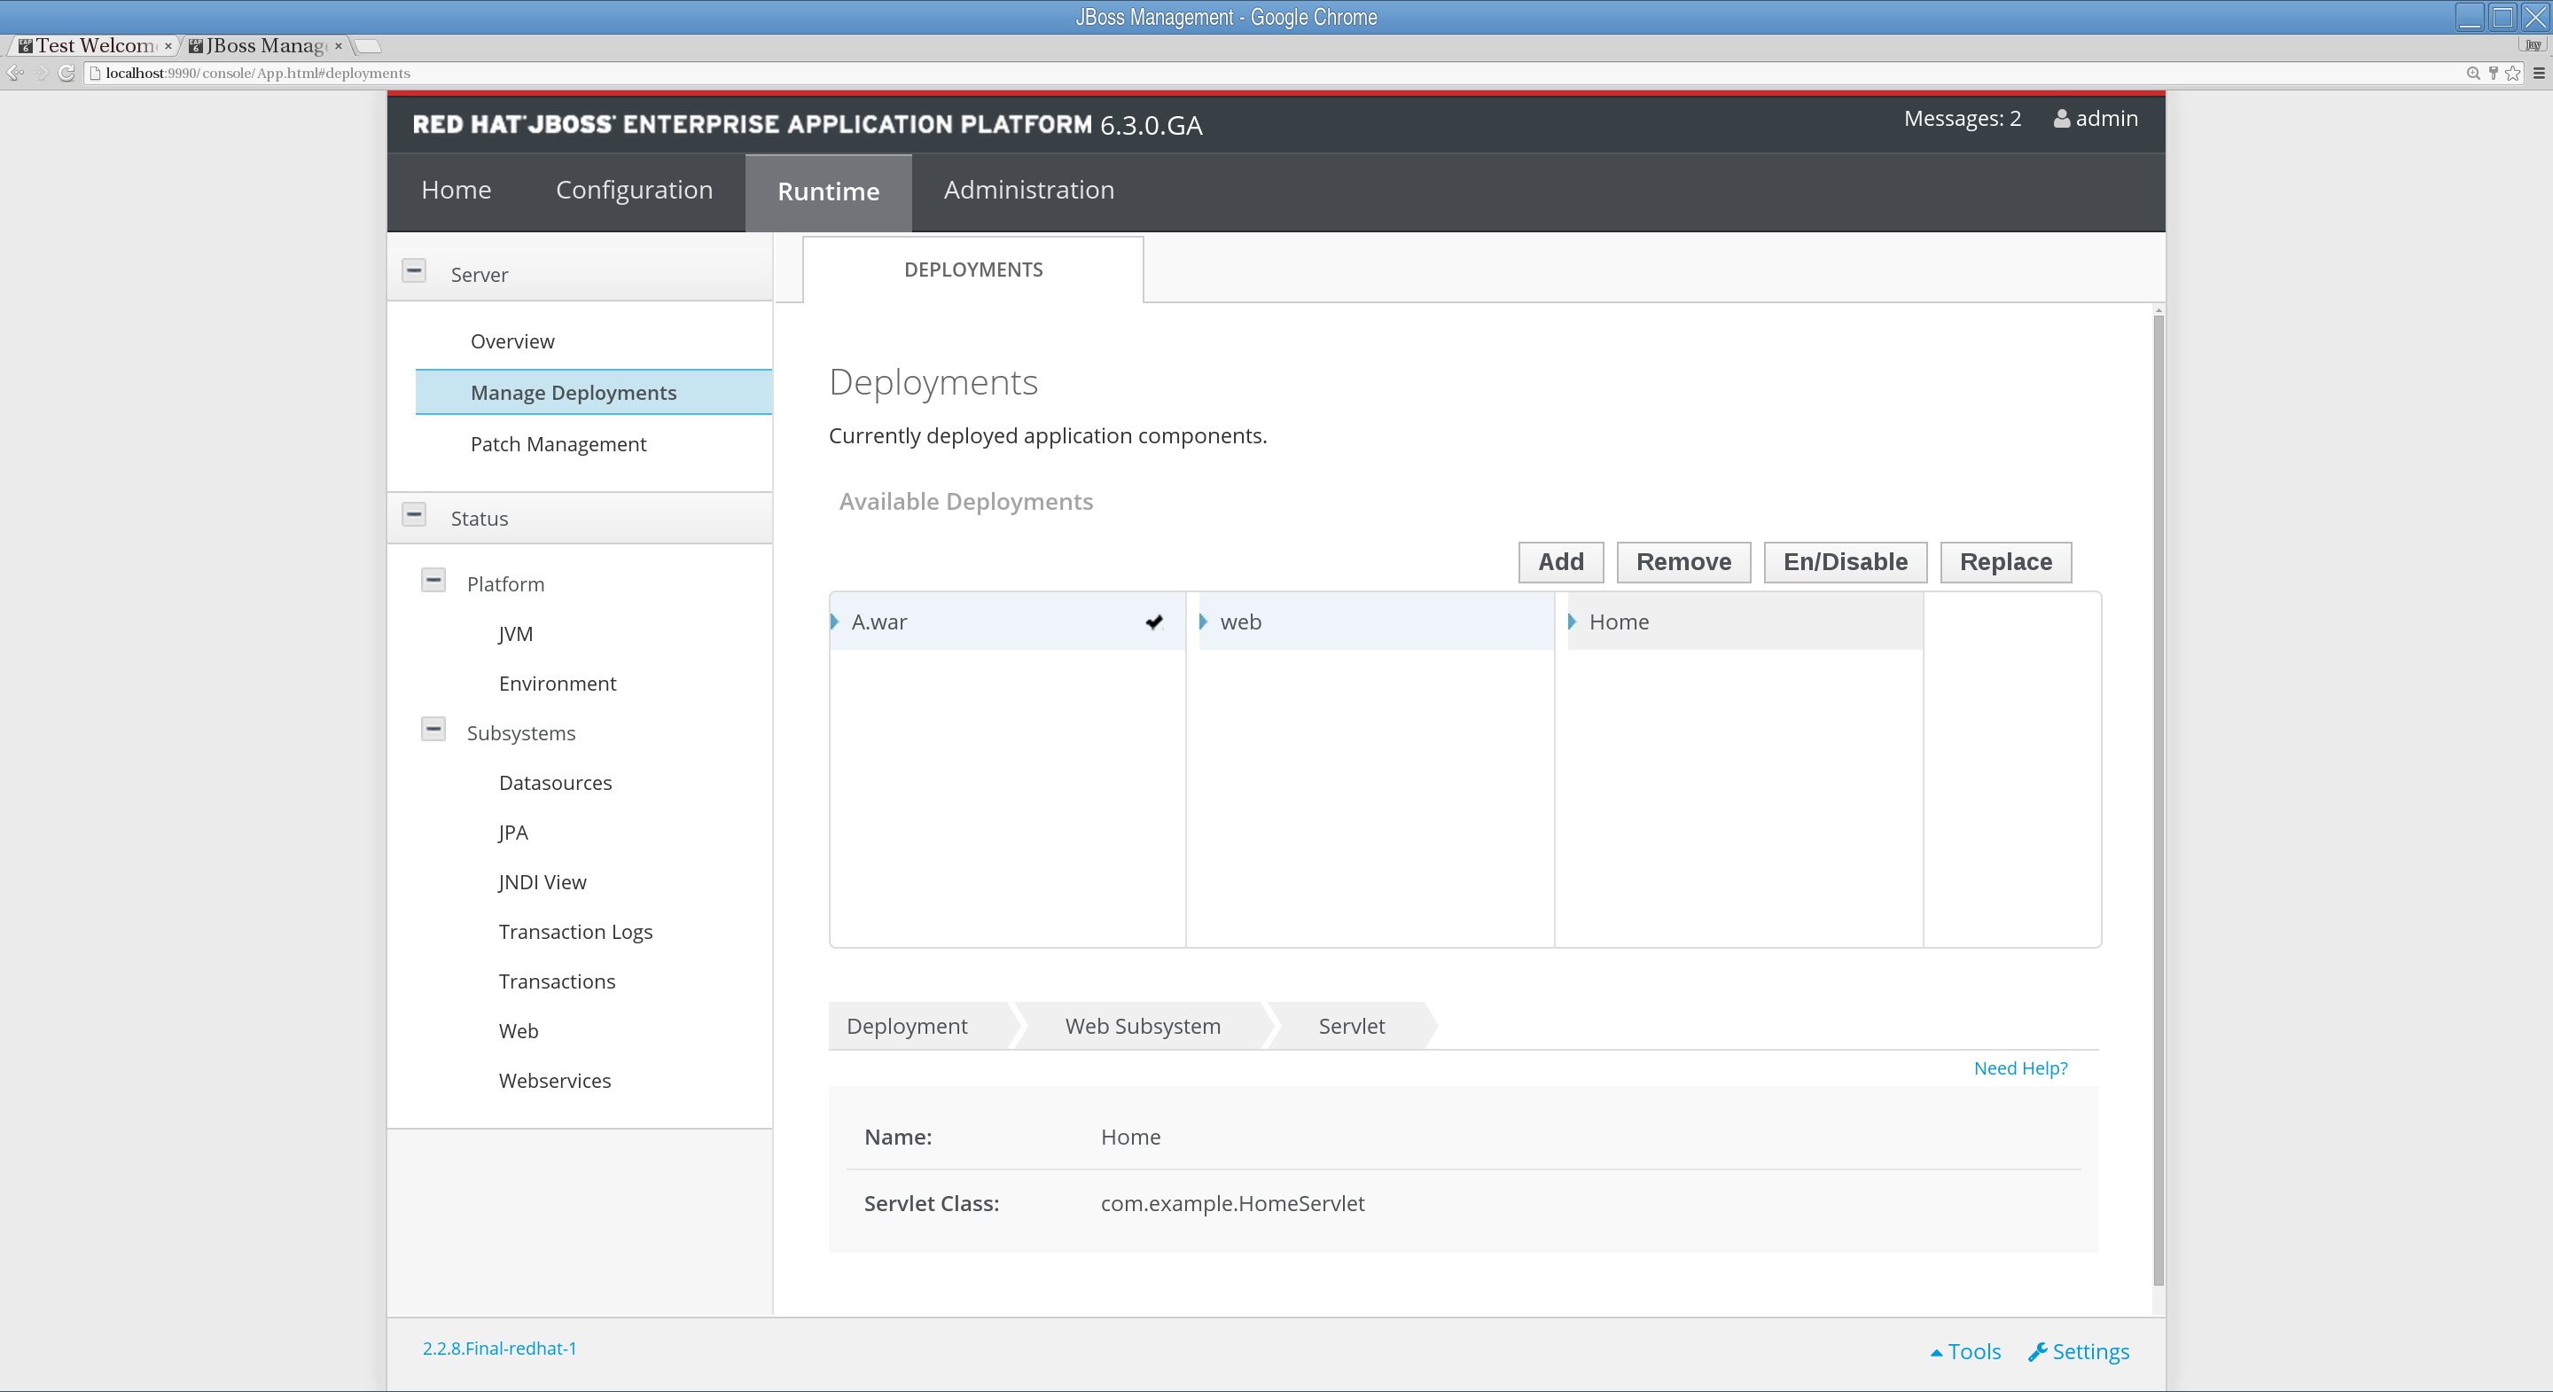
Task: Click the En/Disable button
Action: 1846,562
